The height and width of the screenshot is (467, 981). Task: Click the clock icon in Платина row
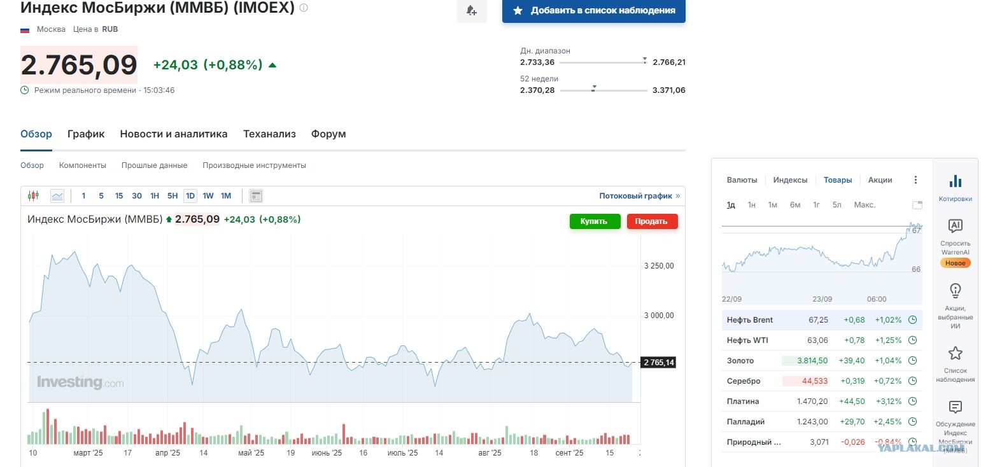912,401
